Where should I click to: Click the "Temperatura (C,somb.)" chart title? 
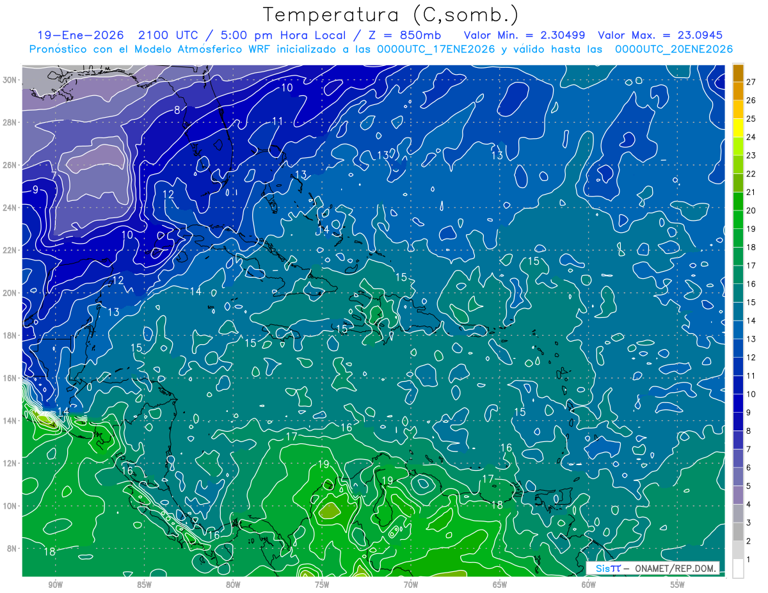click(391, 15)
